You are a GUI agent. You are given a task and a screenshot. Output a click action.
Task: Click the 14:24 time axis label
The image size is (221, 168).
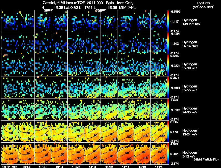pos(159,167)
